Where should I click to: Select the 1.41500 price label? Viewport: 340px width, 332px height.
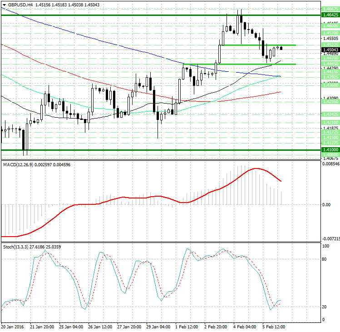click(330, 137)
